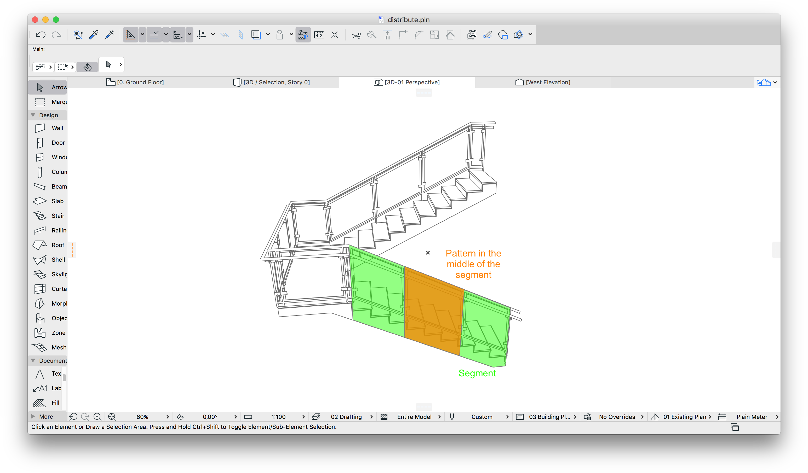The image size is (808, 473).
Task: Click the vertical editing plane icon
Action: click(241, 35)
